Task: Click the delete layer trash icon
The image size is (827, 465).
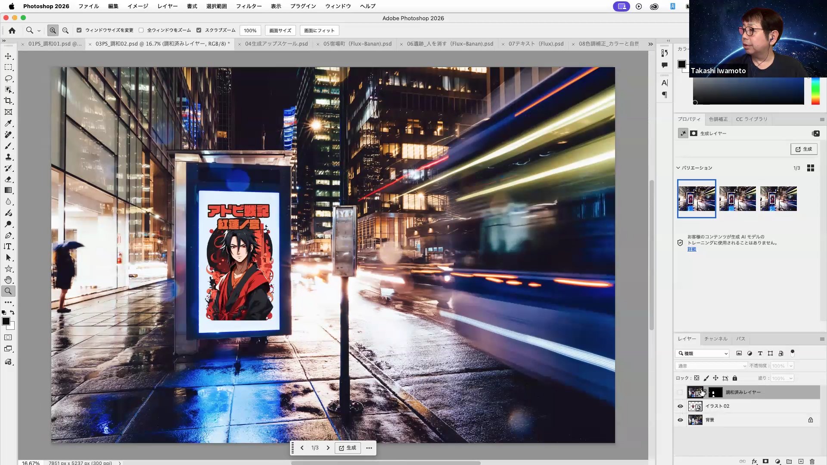Action: tap(812, 461)
